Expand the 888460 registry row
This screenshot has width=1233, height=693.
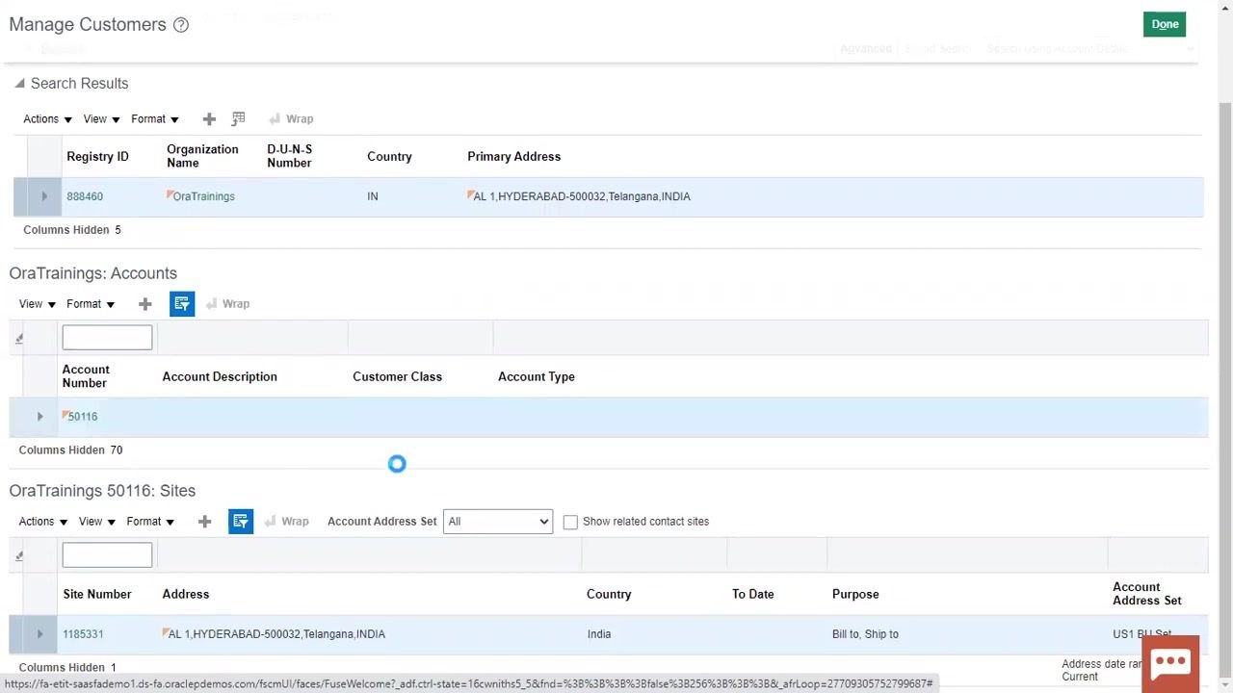[43, 196]
